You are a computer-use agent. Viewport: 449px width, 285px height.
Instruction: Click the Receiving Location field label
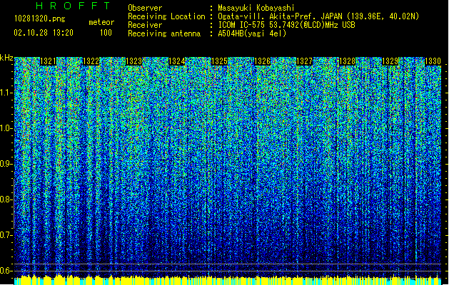(166, 16)
